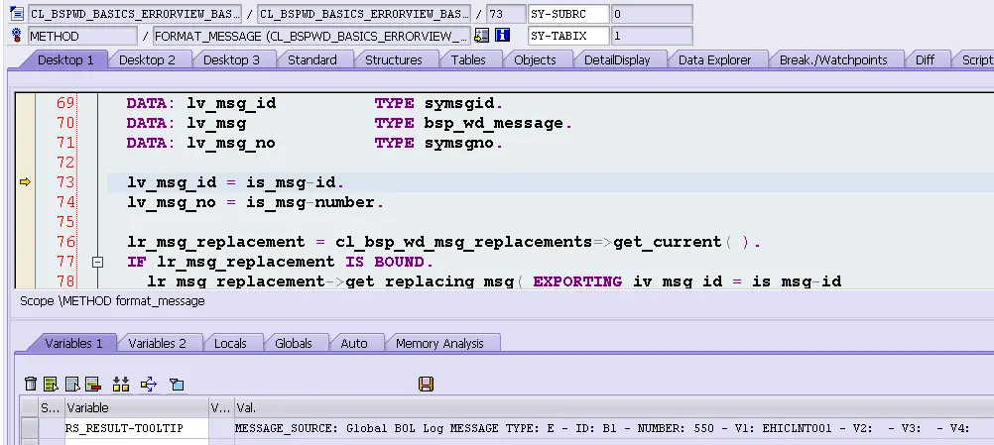
Task: Select the row selector beside RS_RESULT-TOOLTIP
Action: pyautogui.click(x=29, y=428)
